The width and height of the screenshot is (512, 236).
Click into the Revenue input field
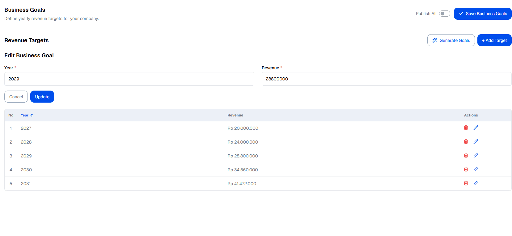[x=386, y=79]
